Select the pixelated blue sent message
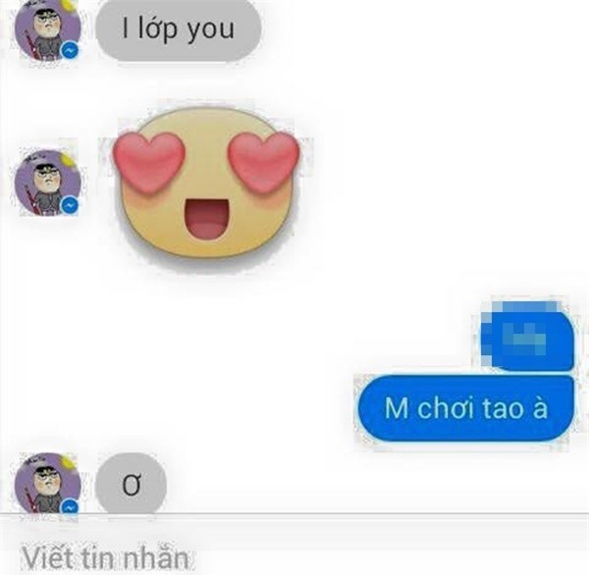589x575 pixels. point(527,340)
